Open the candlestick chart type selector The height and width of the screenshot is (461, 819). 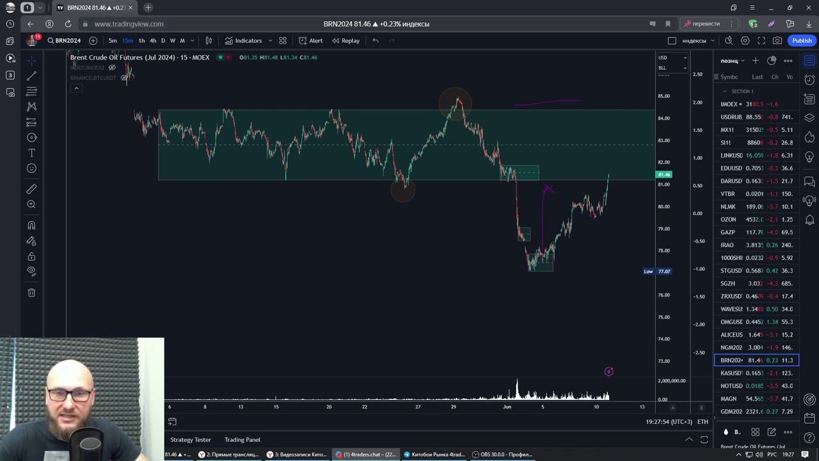click(x=209, y=40)
